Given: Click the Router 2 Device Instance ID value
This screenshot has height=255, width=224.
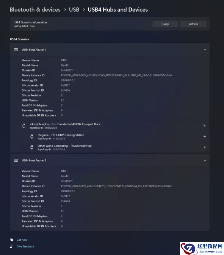Looking at the screenshot, I should 116,186.
